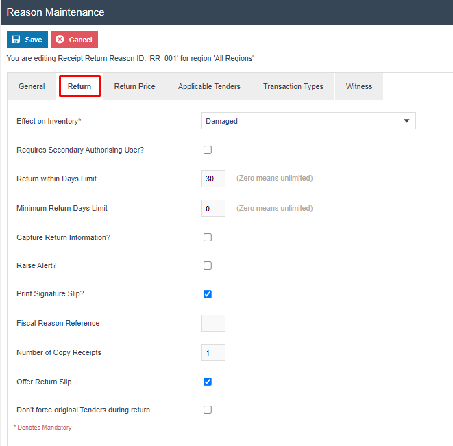Click 'Zero means unlimited' hint beside Minimum Return Days
The height and width of the screenshot is (446, 453).
click(x=274, y=208)
